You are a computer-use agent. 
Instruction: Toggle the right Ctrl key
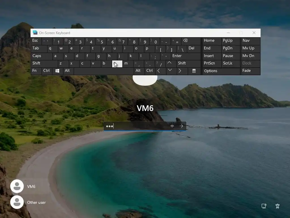click(x=150, y=71)
